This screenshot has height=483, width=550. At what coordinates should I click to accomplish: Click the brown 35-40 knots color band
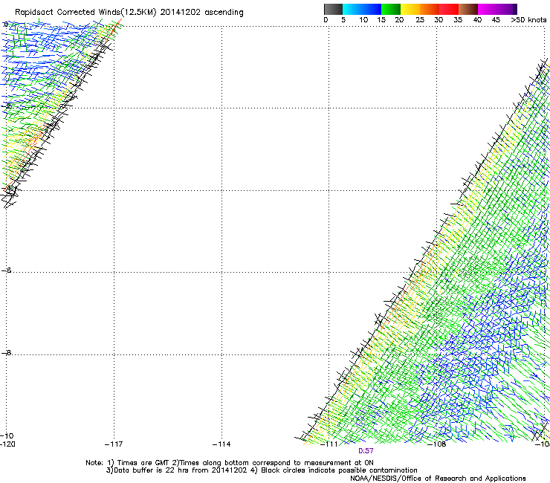click(468, 9)
